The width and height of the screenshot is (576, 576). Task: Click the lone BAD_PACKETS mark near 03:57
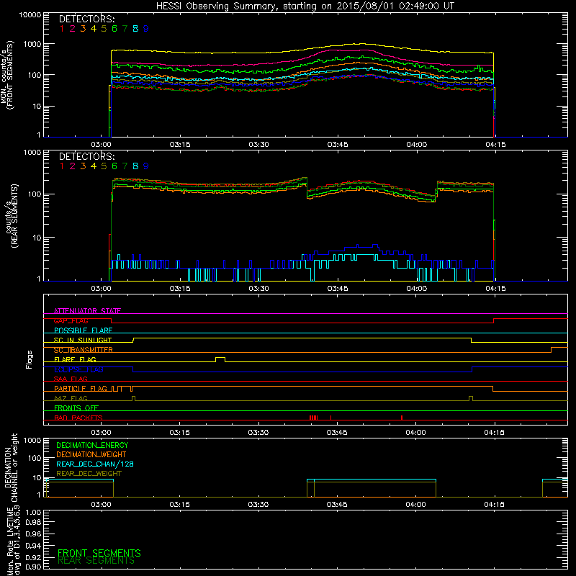(x=402, y=418)
